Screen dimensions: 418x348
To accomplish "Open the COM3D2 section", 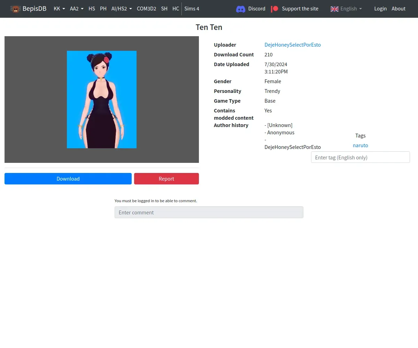I will coord(146,9).
